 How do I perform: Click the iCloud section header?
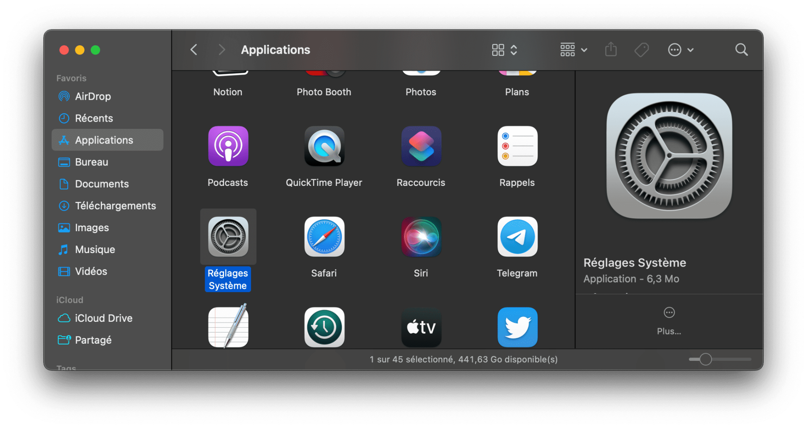tap(70, 300)
